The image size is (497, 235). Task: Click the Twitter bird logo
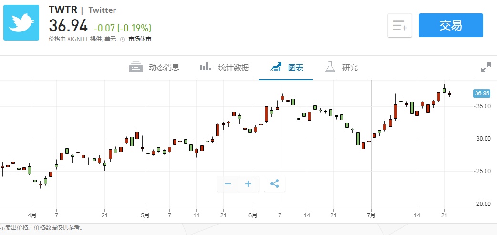21,23
